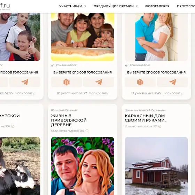Vote via Telegram for participant 61845
Screen dimensions: 195x195
(x=172, y=82)
